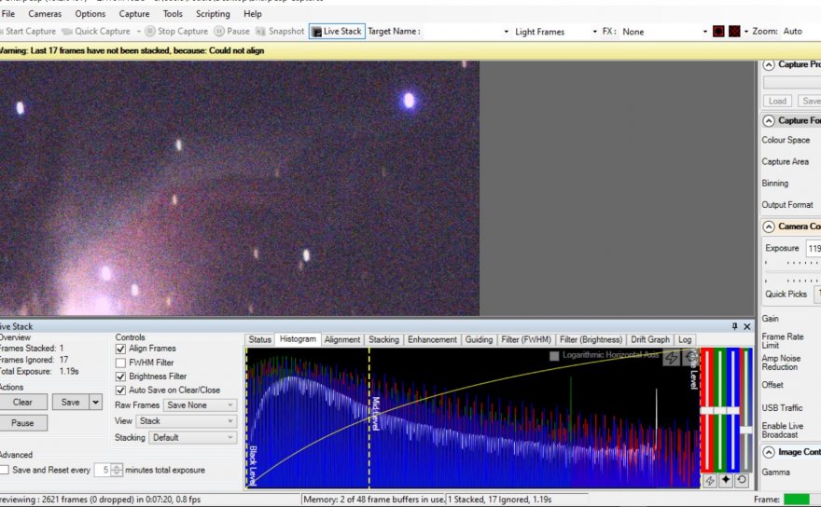
Task: Open the Raw Frames Save None dropdown
Action: click(200, 405)
